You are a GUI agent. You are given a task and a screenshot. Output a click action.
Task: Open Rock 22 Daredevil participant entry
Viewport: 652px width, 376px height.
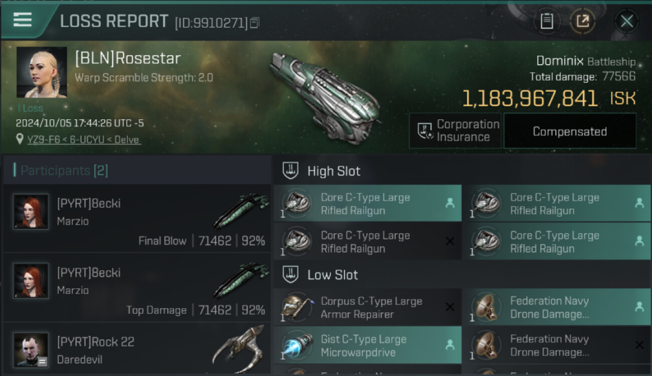136,350
